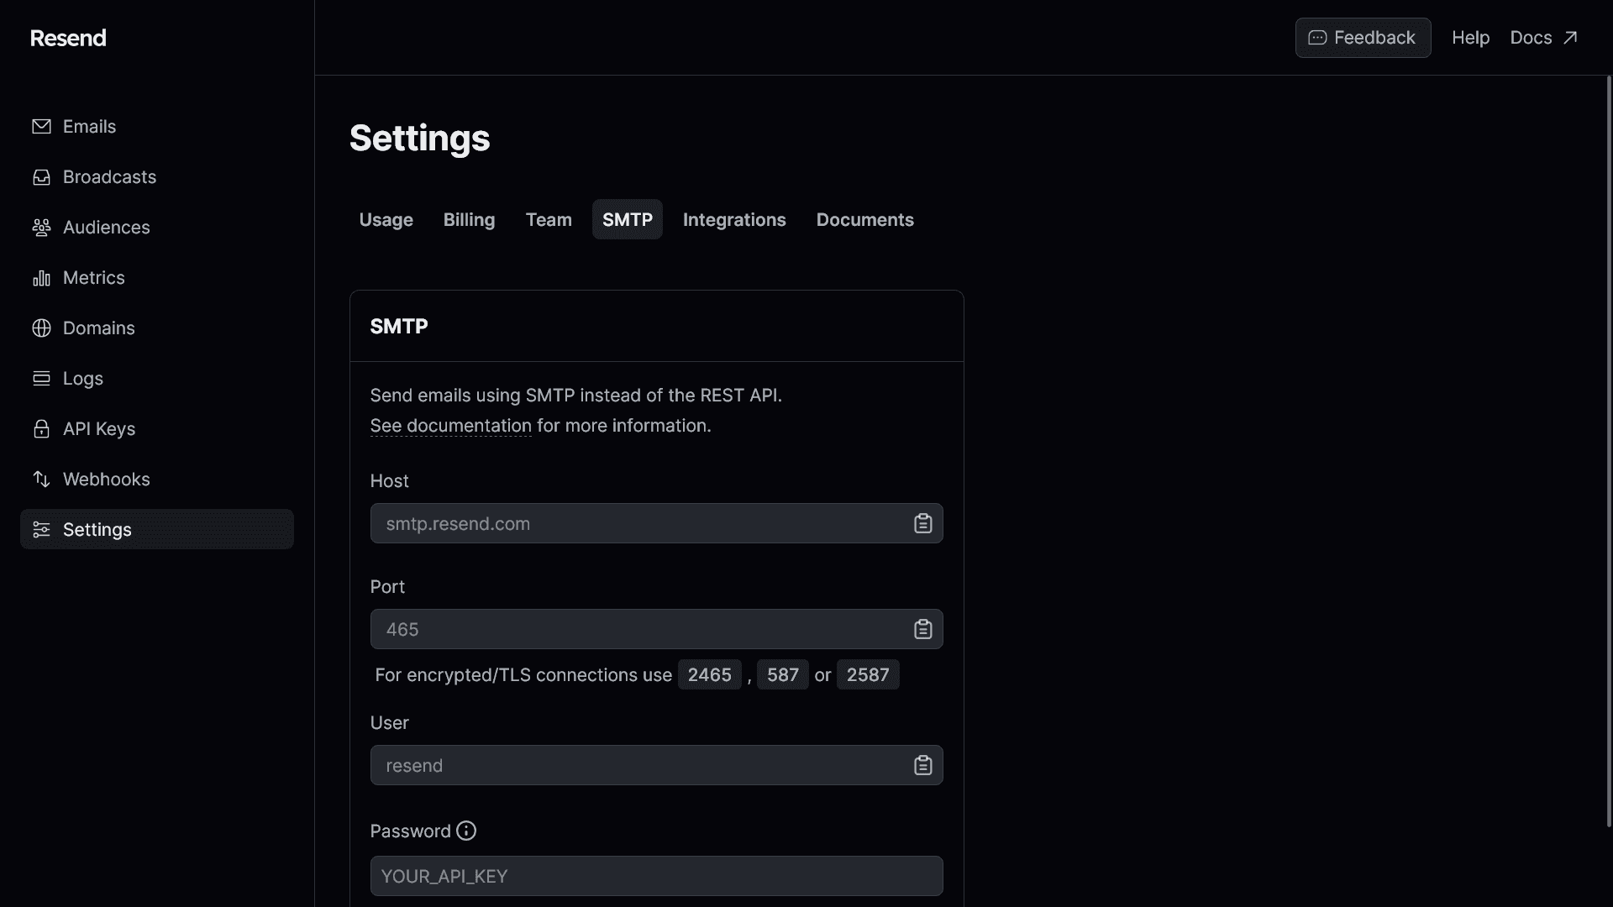Copy the Host value with clipboard icon
Screen dimensions: 1613x907
click(x=922, y=523)
